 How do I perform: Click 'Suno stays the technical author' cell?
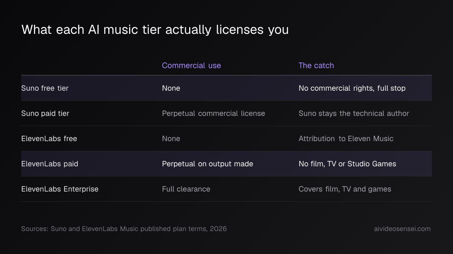354,113
